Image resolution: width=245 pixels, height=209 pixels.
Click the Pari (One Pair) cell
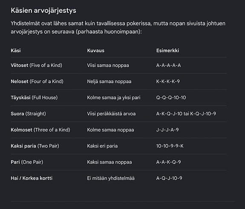tap(27, 162)
